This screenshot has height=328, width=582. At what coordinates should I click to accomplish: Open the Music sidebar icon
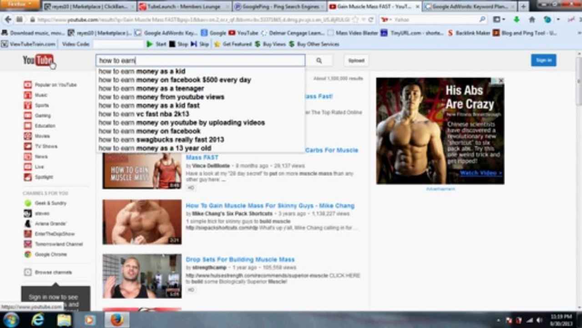(28, 95)
